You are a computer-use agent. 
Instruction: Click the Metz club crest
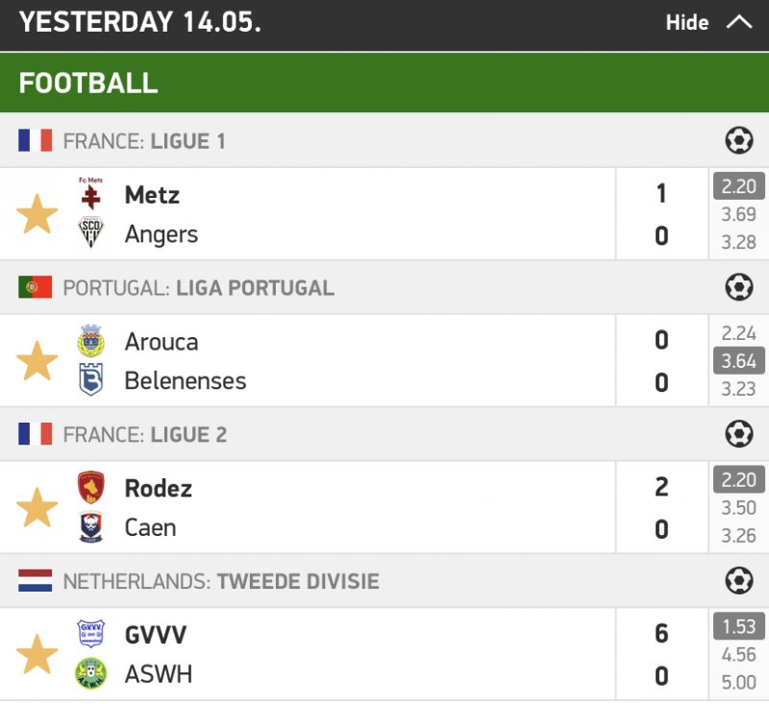pos(91,194)
